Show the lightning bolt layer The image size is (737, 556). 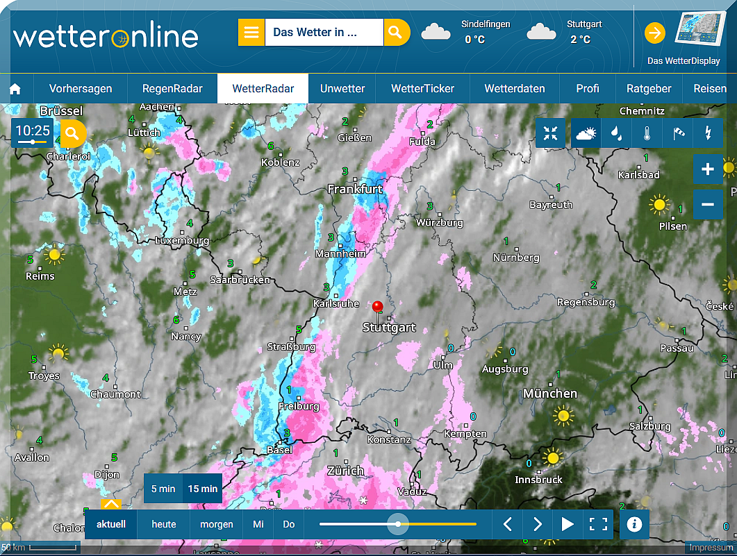[x=708, y=133]
